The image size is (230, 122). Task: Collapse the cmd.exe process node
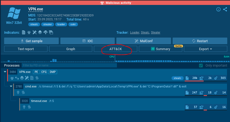pos(11,86)
